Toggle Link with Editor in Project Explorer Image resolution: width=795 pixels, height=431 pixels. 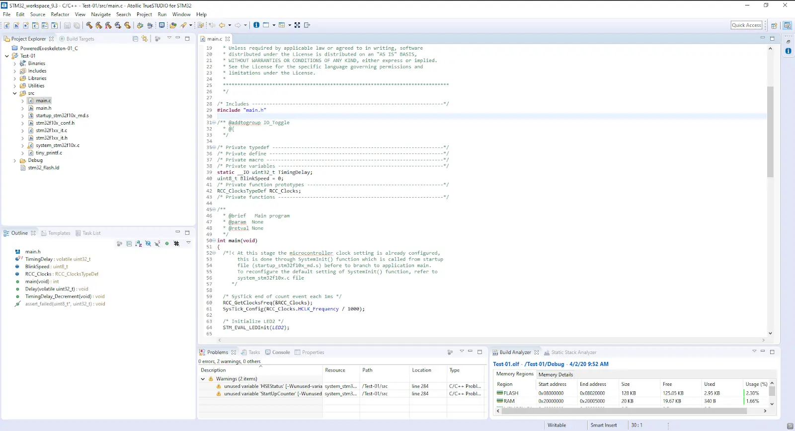tap(145, 39)
